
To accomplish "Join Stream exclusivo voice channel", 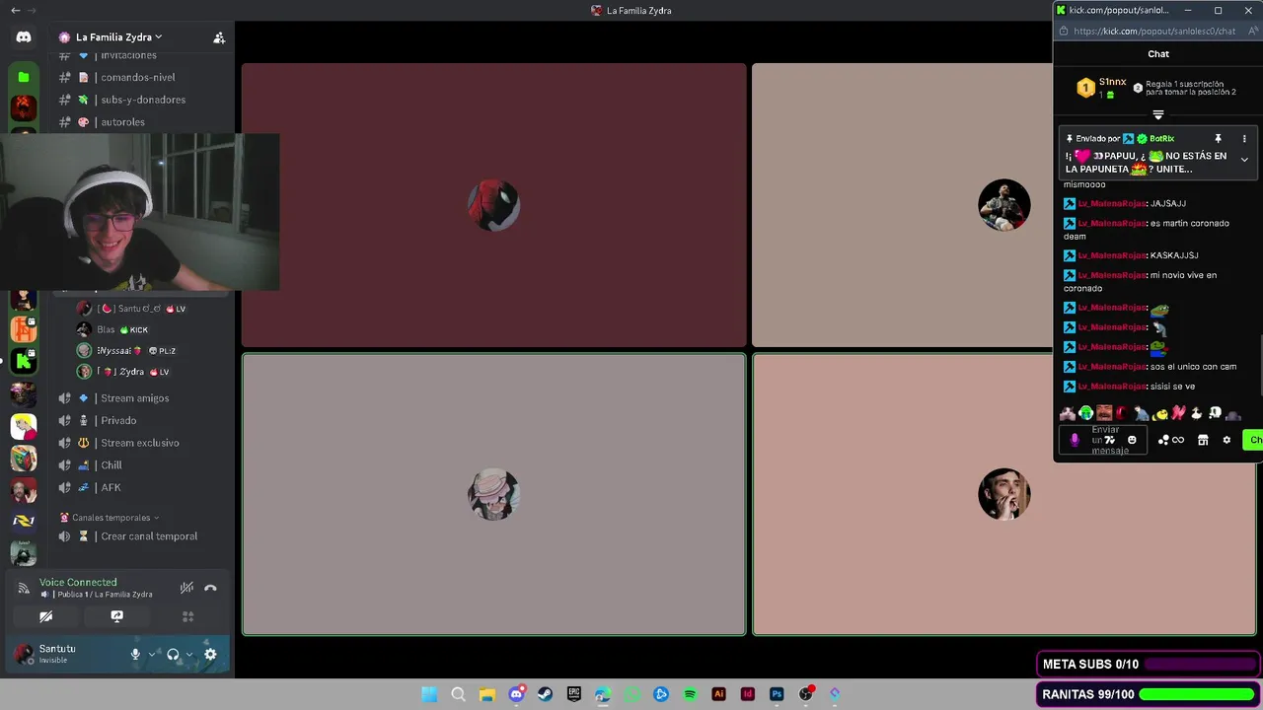I will click(139, 443).
